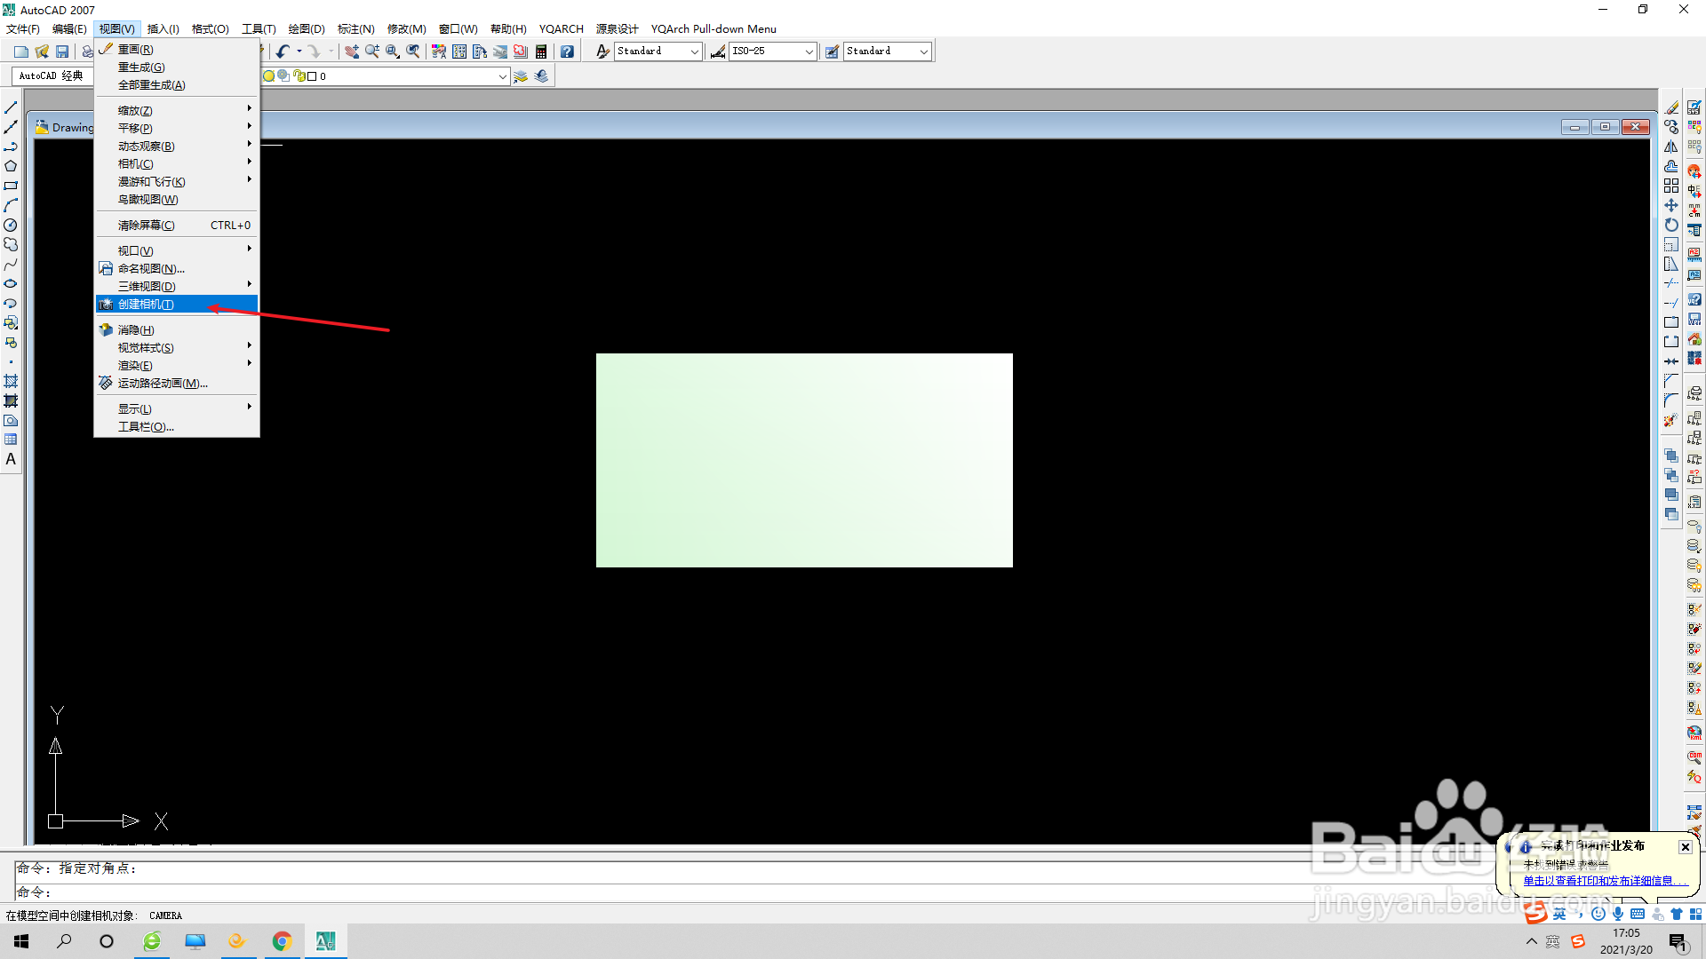
Task: Select the Circle draw tool
Action: [11, 226]
